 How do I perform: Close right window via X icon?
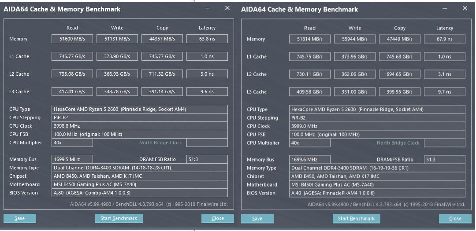coord(465,8)
